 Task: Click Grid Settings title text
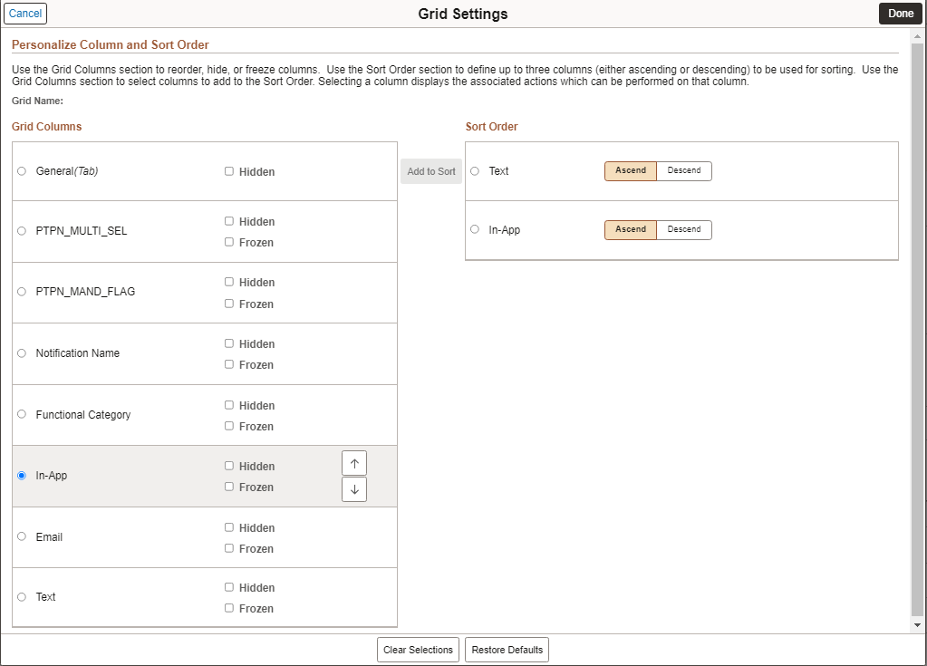tap(463, 14)
